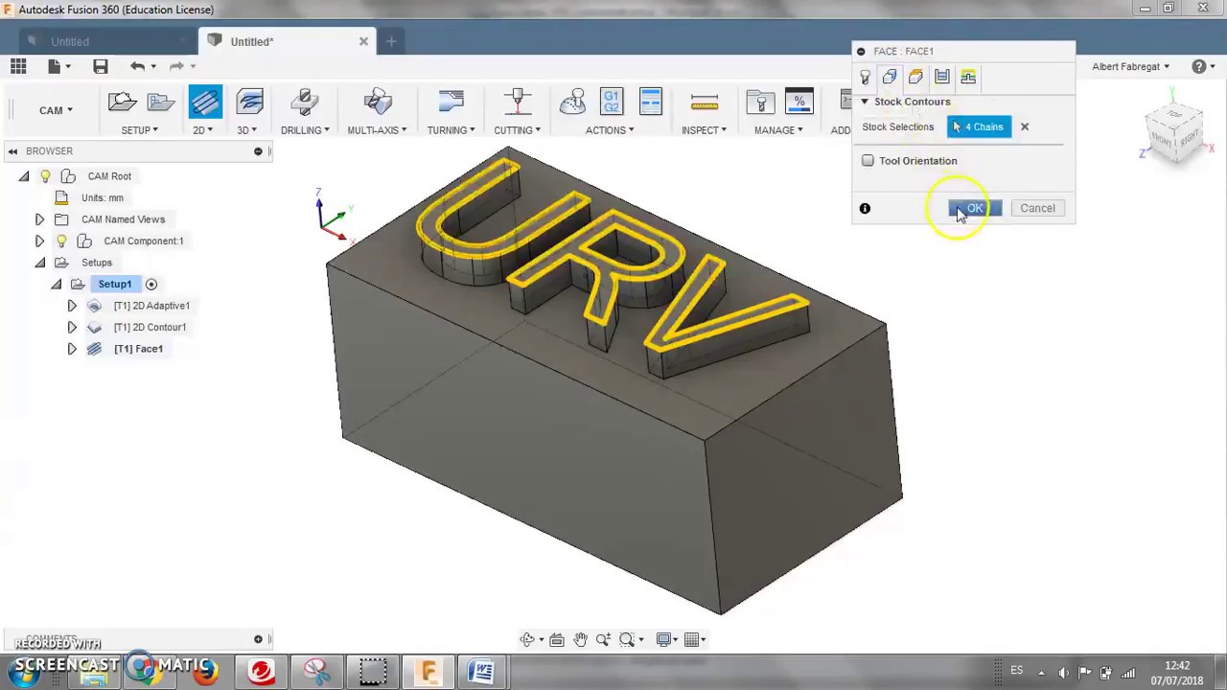The height and width of the screenshot is (690, 1227).
Task: Open the DRILLING dropdown menu
Action: tap(305, 130)
